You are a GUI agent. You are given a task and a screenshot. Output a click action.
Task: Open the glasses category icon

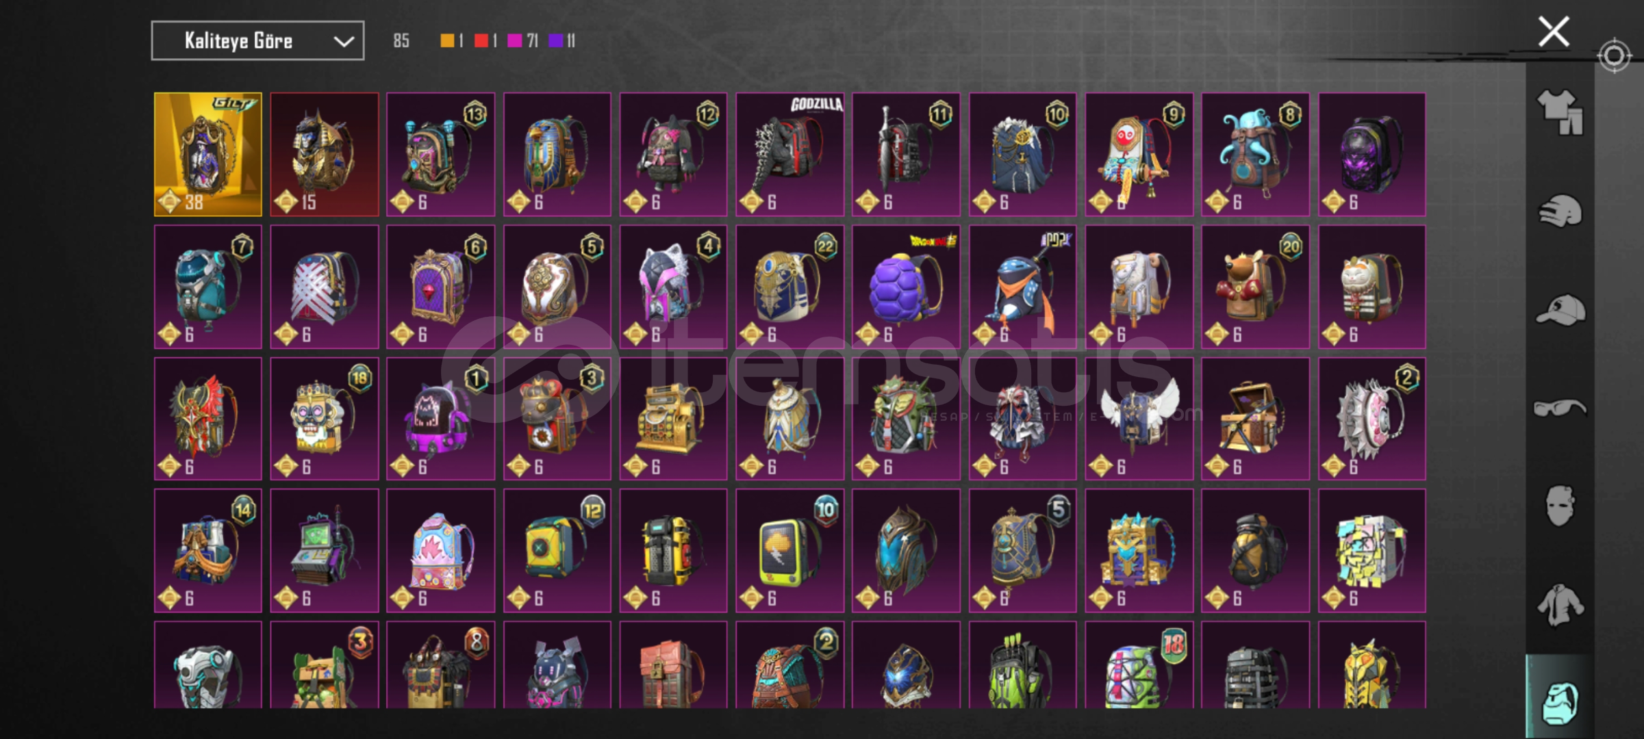[1560, 408]
